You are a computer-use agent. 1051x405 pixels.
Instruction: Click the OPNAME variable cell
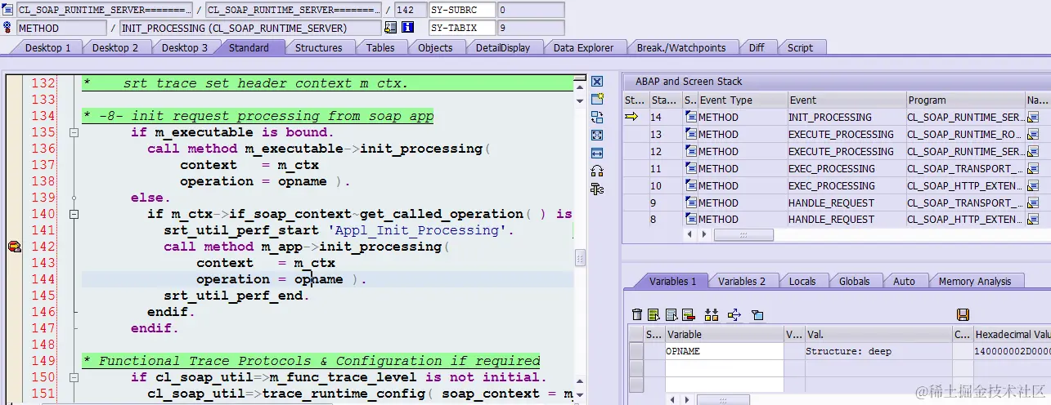[724, 351]
